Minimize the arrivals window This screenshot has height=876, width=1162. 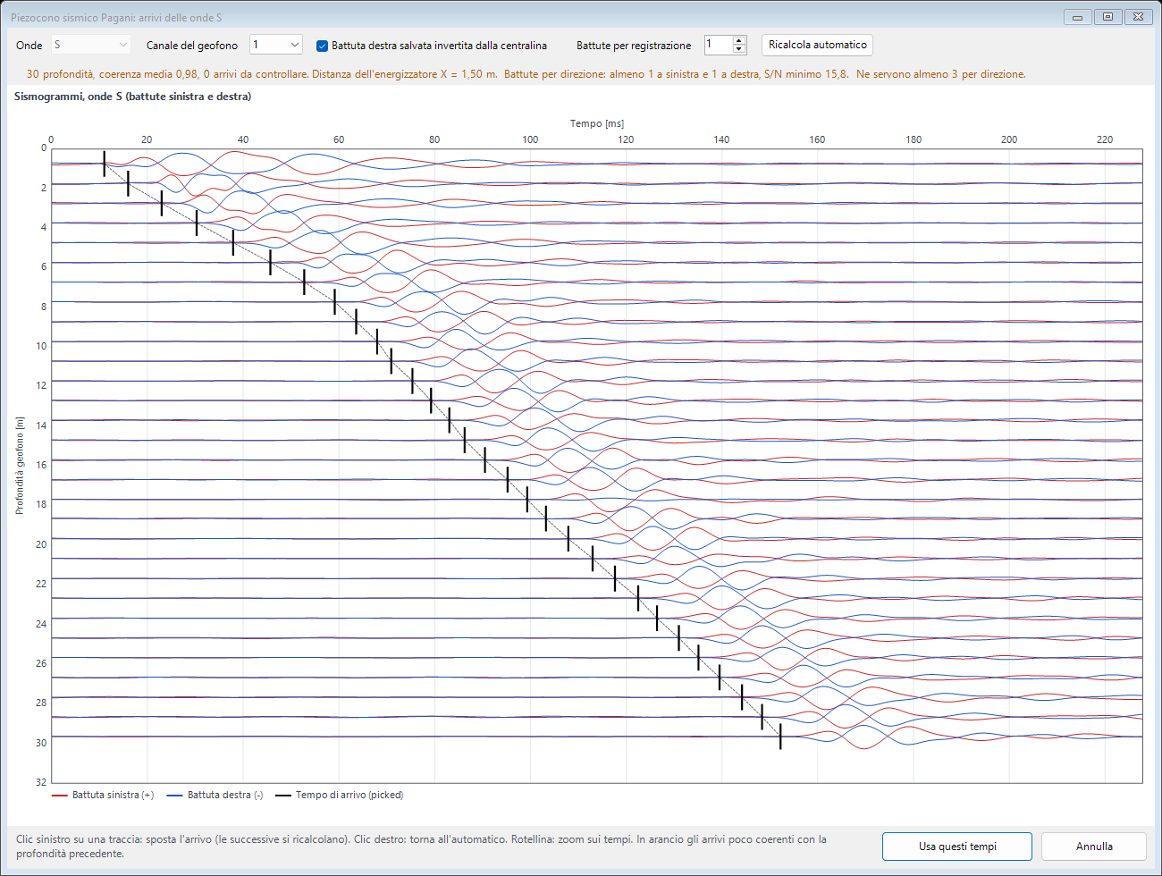(1078, 17)
